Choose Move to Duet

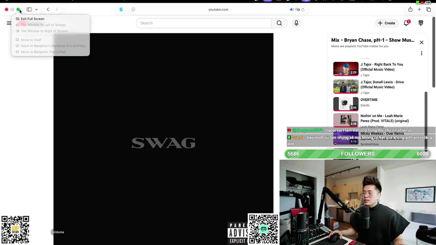pyautogui.click(x=31, y=40)
